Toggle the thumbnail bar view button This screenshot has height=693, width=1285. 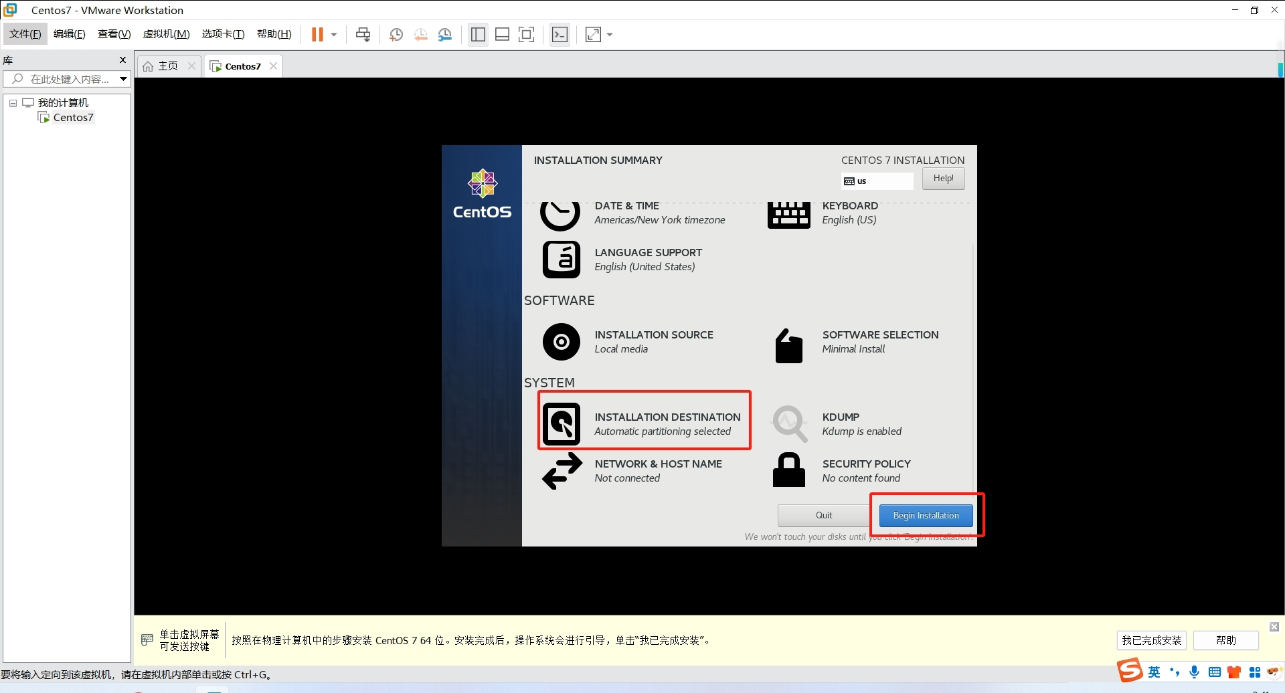click(x=502, y=35)
